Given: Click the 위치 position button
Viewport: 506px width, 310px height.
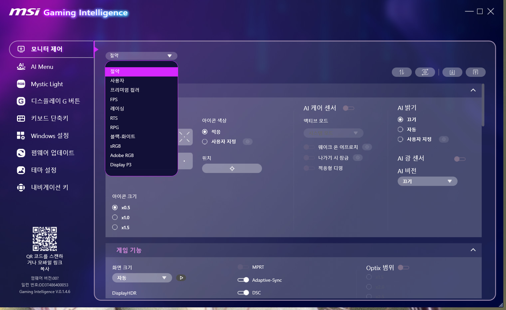Looking at the screenshot, I should pos(232,168).
